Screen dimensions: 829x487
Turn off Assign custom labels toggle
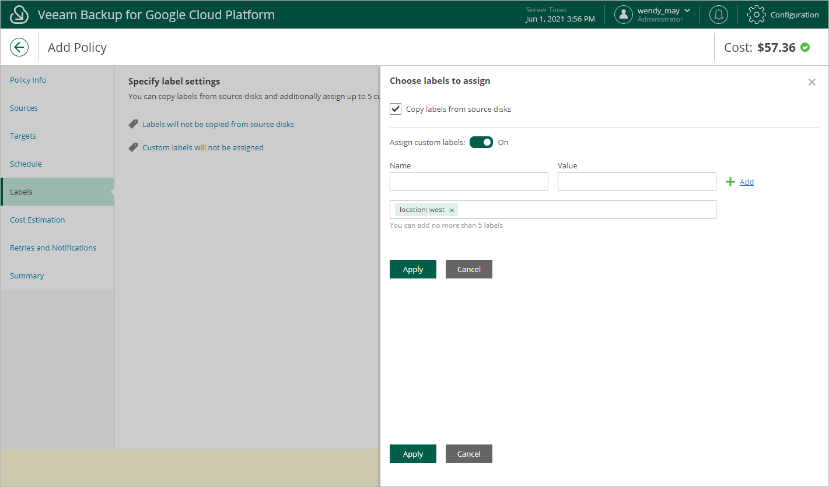click(481, 142)
